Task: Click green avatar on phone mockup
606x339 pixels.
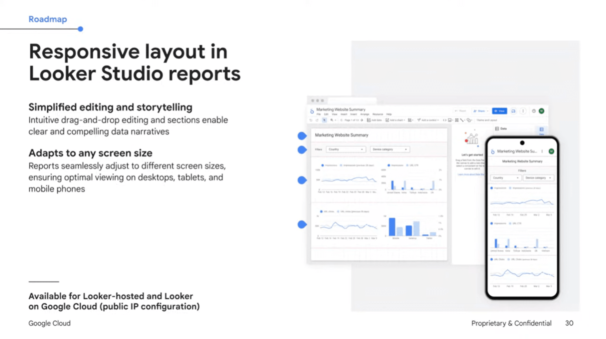Action: click(x=551, y=151)
